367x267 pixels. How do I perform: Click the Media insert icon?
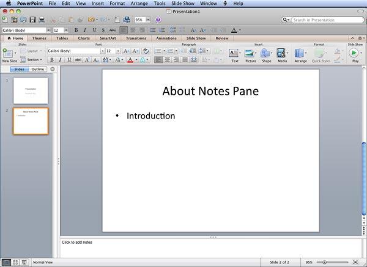coord(282,54)
